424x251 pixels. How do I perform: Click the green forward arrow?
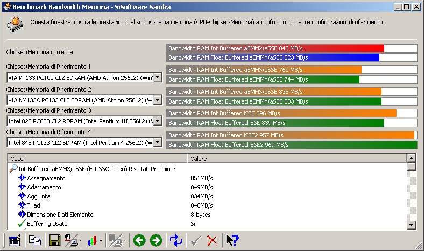(x=156, y=240)
